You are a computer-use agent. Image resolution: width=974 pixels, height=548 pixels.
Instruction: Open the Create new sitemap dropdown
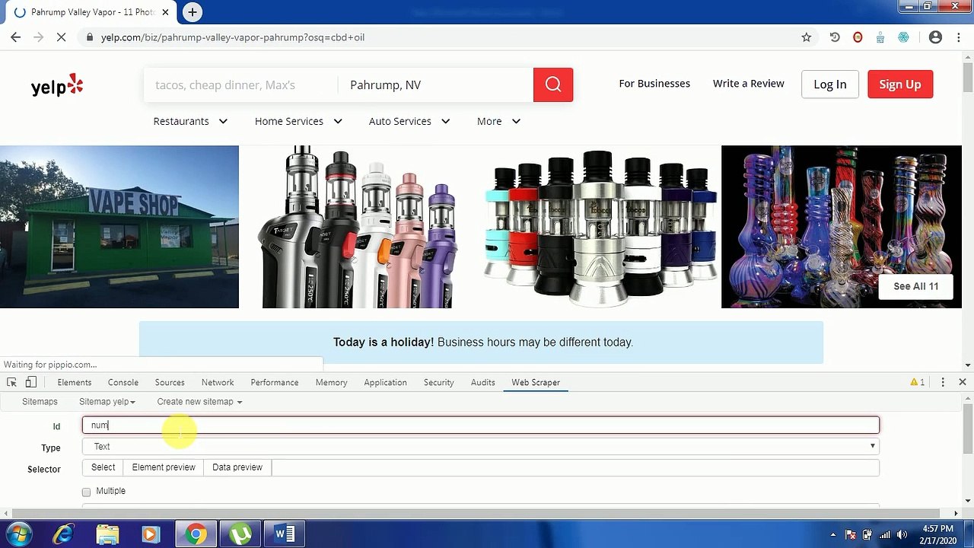click(199, 401)
